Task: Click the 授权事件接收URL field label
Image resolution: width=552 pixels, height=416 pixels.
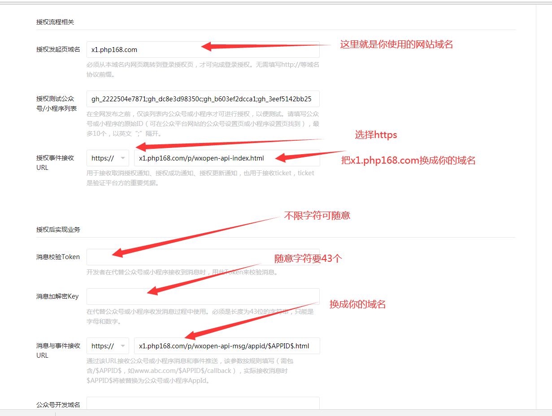Action: coord(55,163)
